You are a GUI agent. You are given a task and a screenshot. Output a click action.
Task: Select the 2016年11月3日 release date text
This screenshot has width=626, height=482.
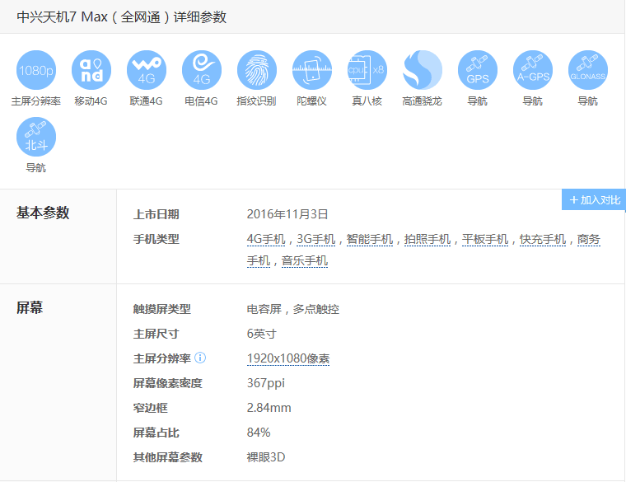coord(287,214)
